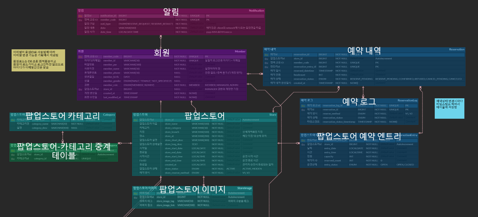
Task: Click the primary key icon of Store store_id row
Action: point(136,120)
